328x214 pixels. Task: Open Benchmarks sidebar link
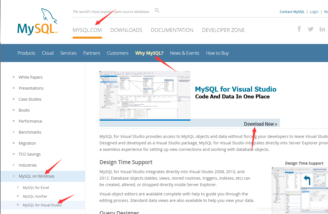coord(30,132)
